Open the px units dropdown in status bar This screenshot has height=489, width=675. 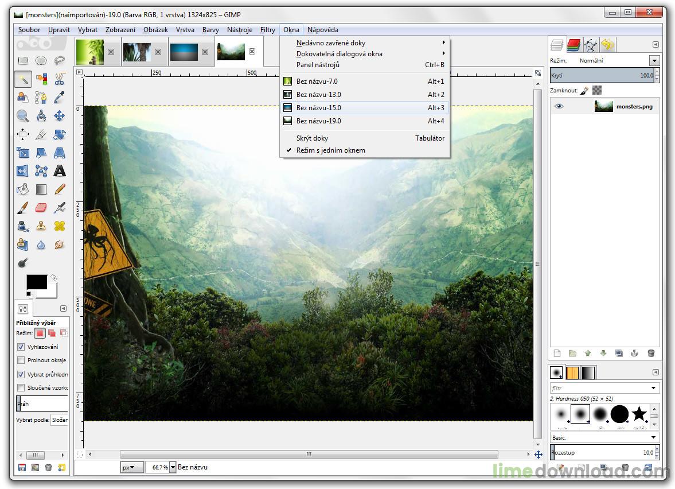(132, 467)
